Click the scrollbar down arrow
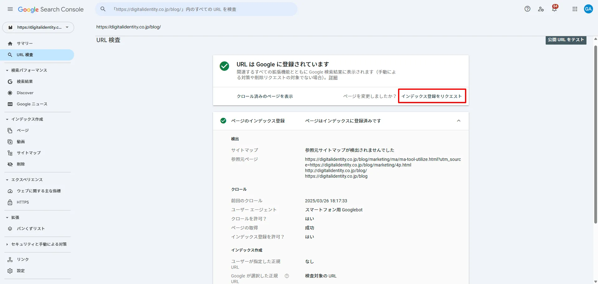This screenshot has width=598, height=284. tap(596, 282)
